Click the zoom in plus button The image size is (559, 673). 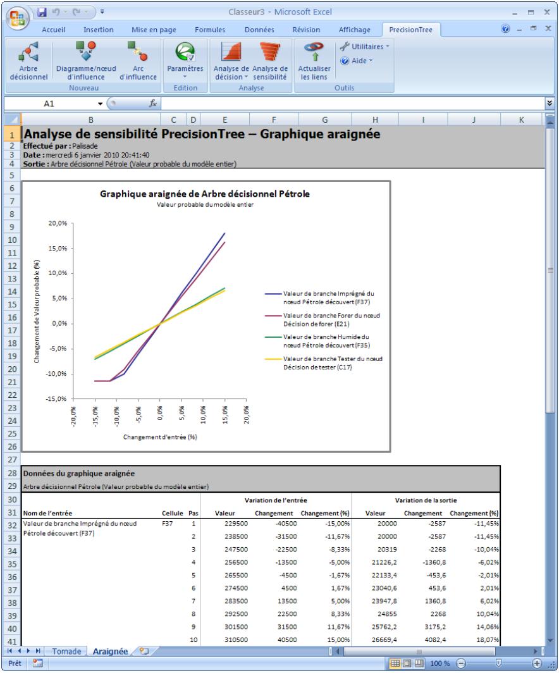point(537,663)
